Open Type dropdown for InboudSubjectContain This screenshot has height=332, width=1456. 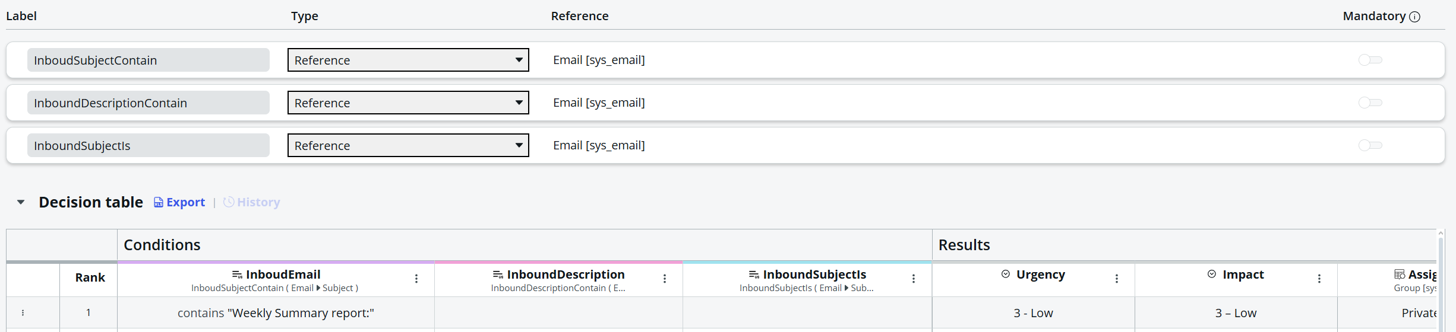pos(408,60)
